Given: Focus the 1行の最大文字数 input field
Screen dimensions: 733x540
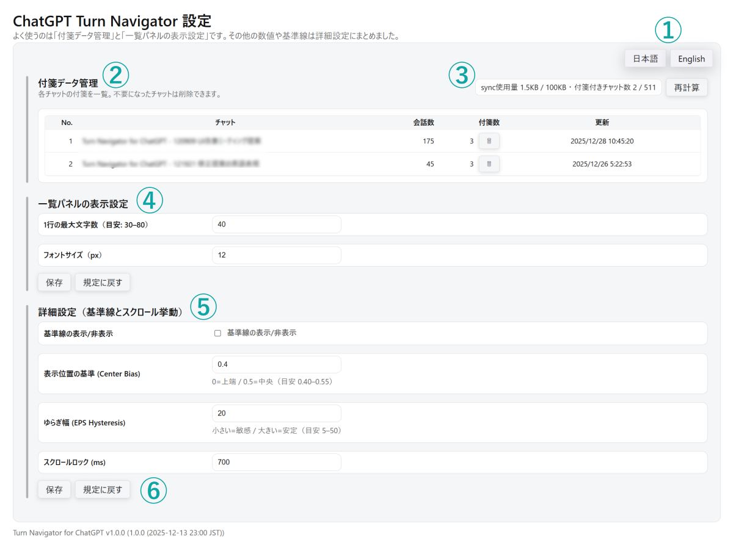Looking at the screenshot, I should tap(276, 225).
